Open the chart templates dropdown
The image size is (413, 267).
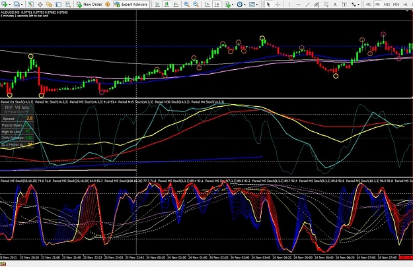[257, 5]
